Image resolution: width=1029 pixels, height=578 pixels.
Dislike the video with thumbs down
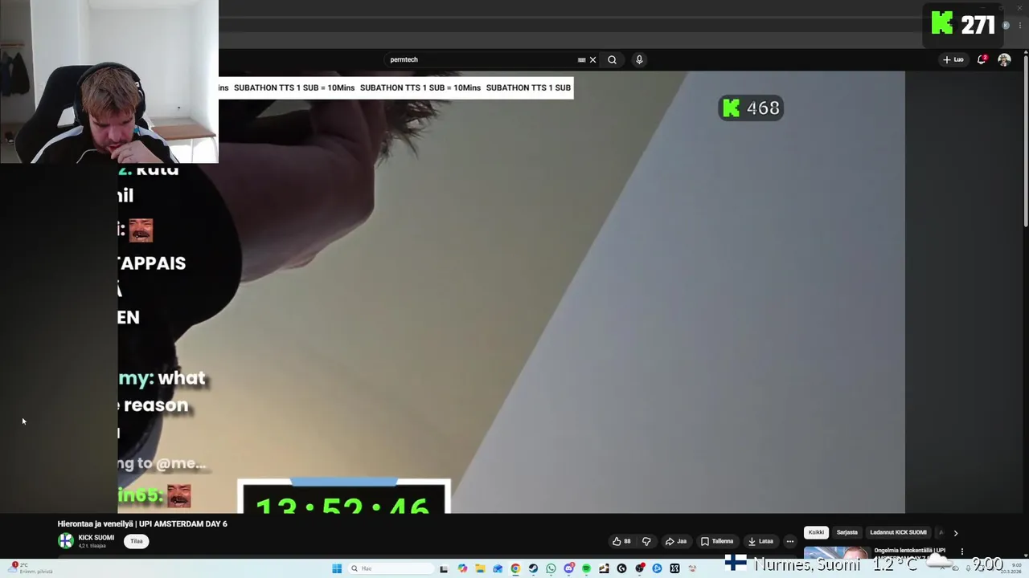[646, 541]
